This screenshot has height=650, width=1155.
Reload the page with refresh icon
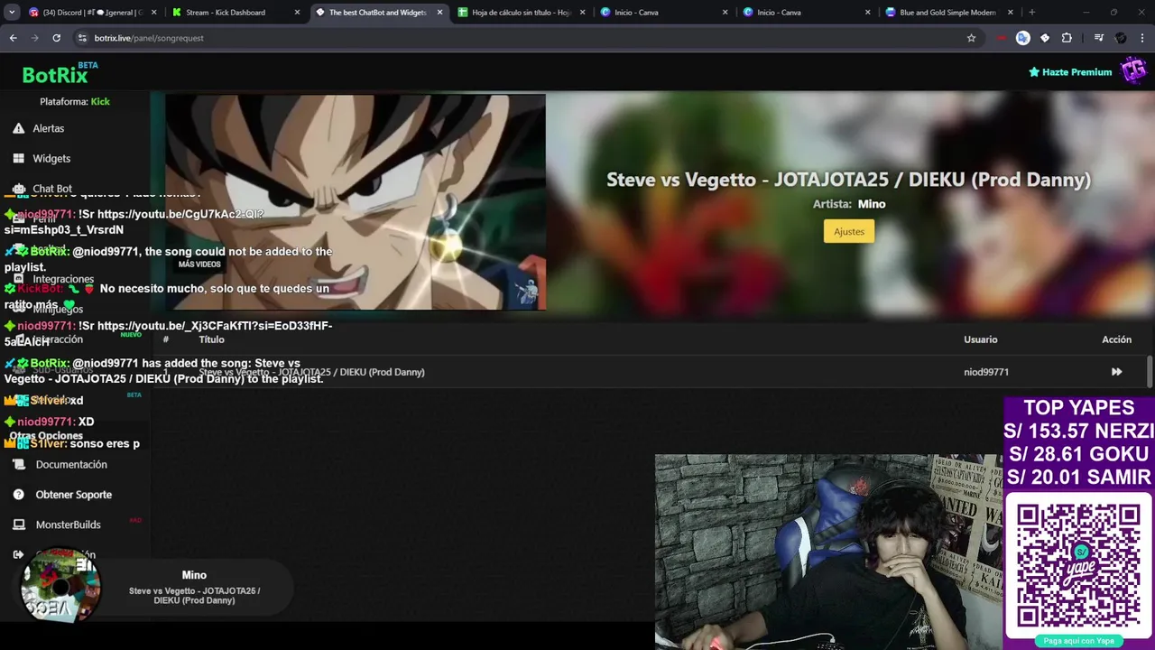[x=56, y=38]
